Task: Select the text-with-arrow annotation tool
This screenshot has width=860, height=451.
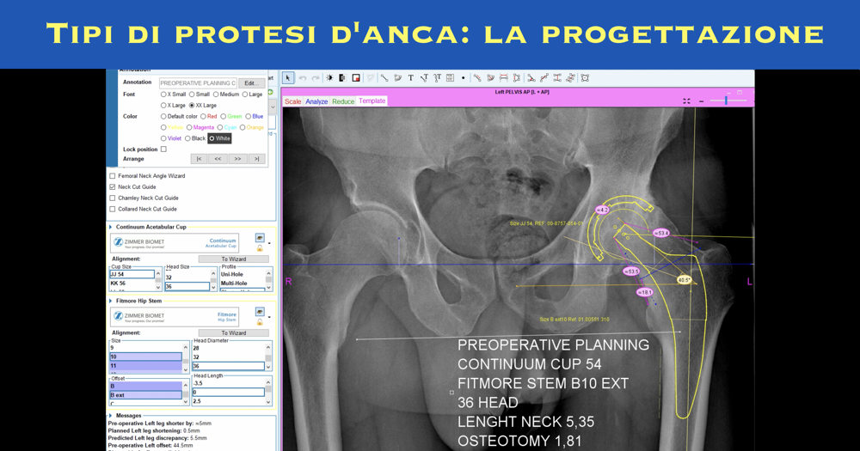Action: (424, 78)
